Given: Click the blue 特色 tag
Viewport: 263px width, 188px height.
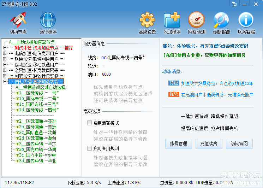Looking at the screenshot, I should (x=174, y=83).
